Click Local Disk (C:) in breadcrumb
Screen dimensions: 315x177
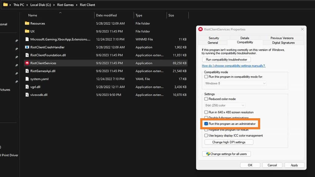pos(41,5)
